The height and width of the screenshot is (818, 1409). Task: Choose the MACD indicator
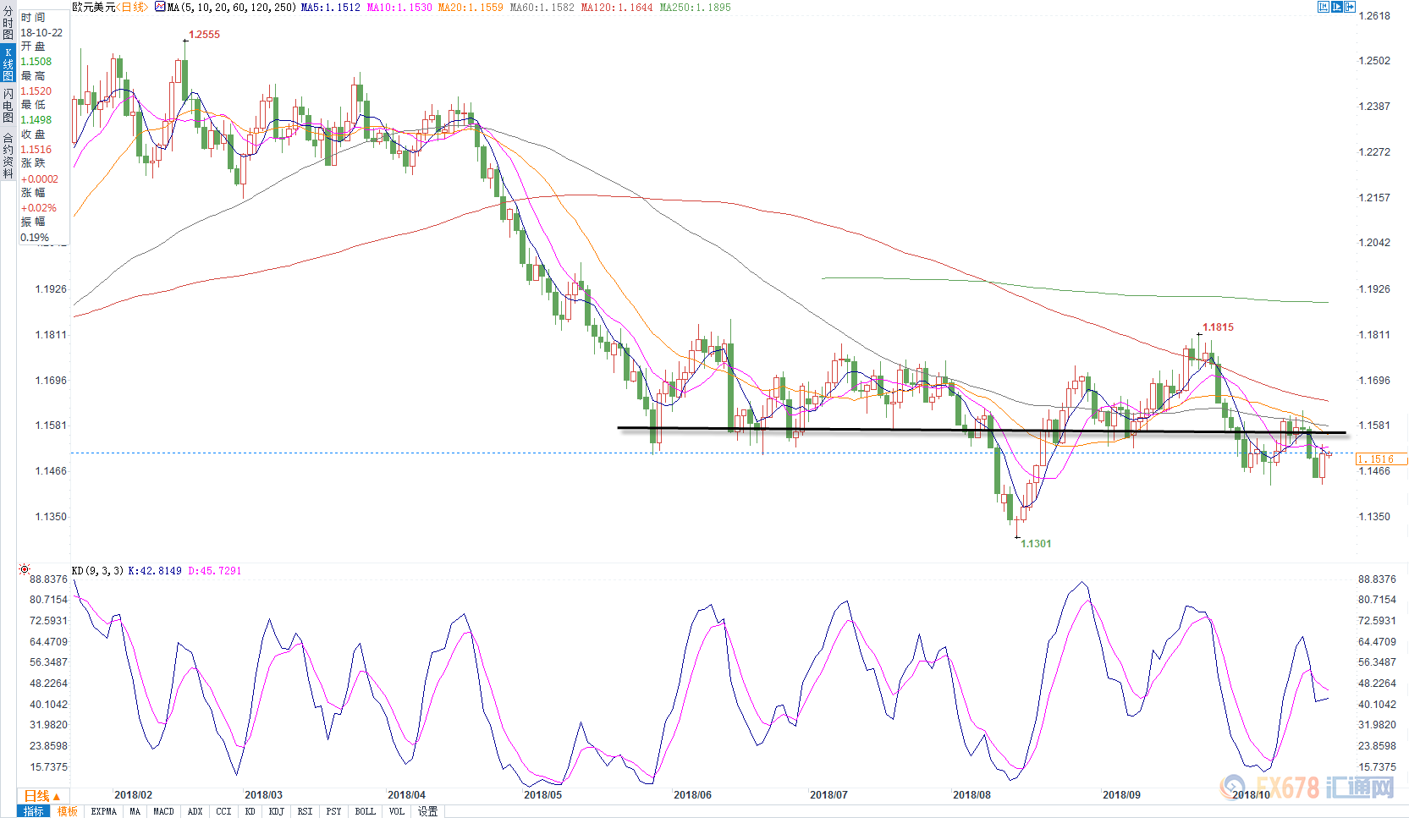(x=163, y=811)
